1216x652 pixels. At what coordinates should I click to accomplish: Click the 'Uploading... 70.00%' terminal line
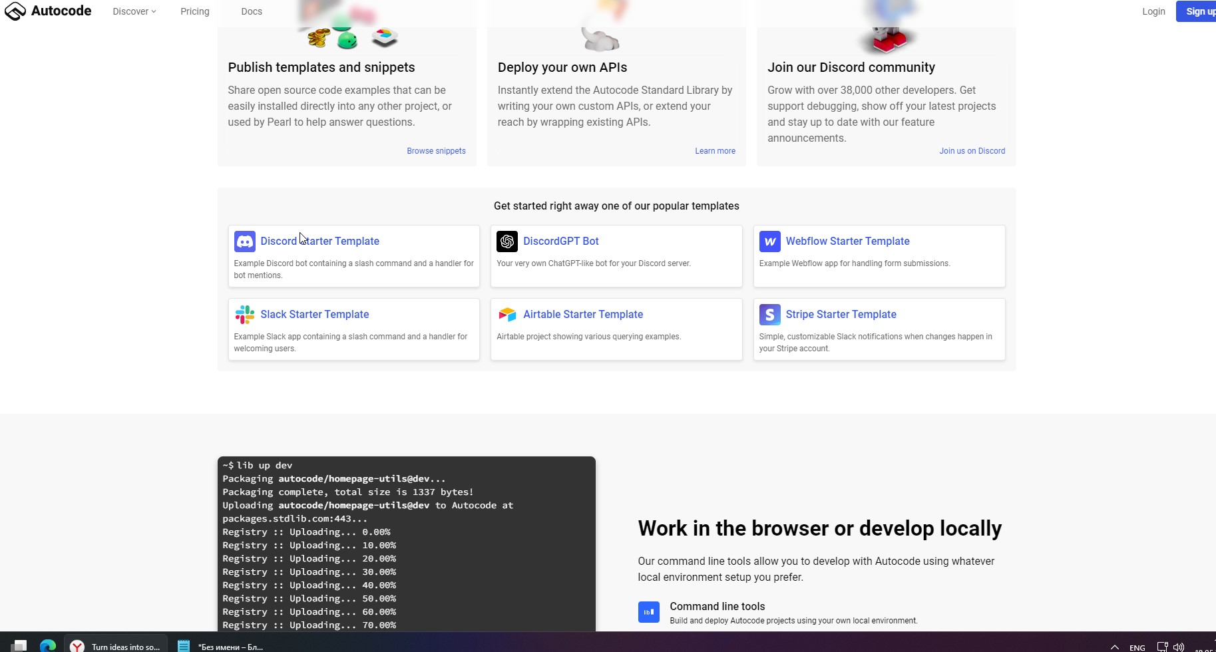pyautogui.click(x=309, y=625)
